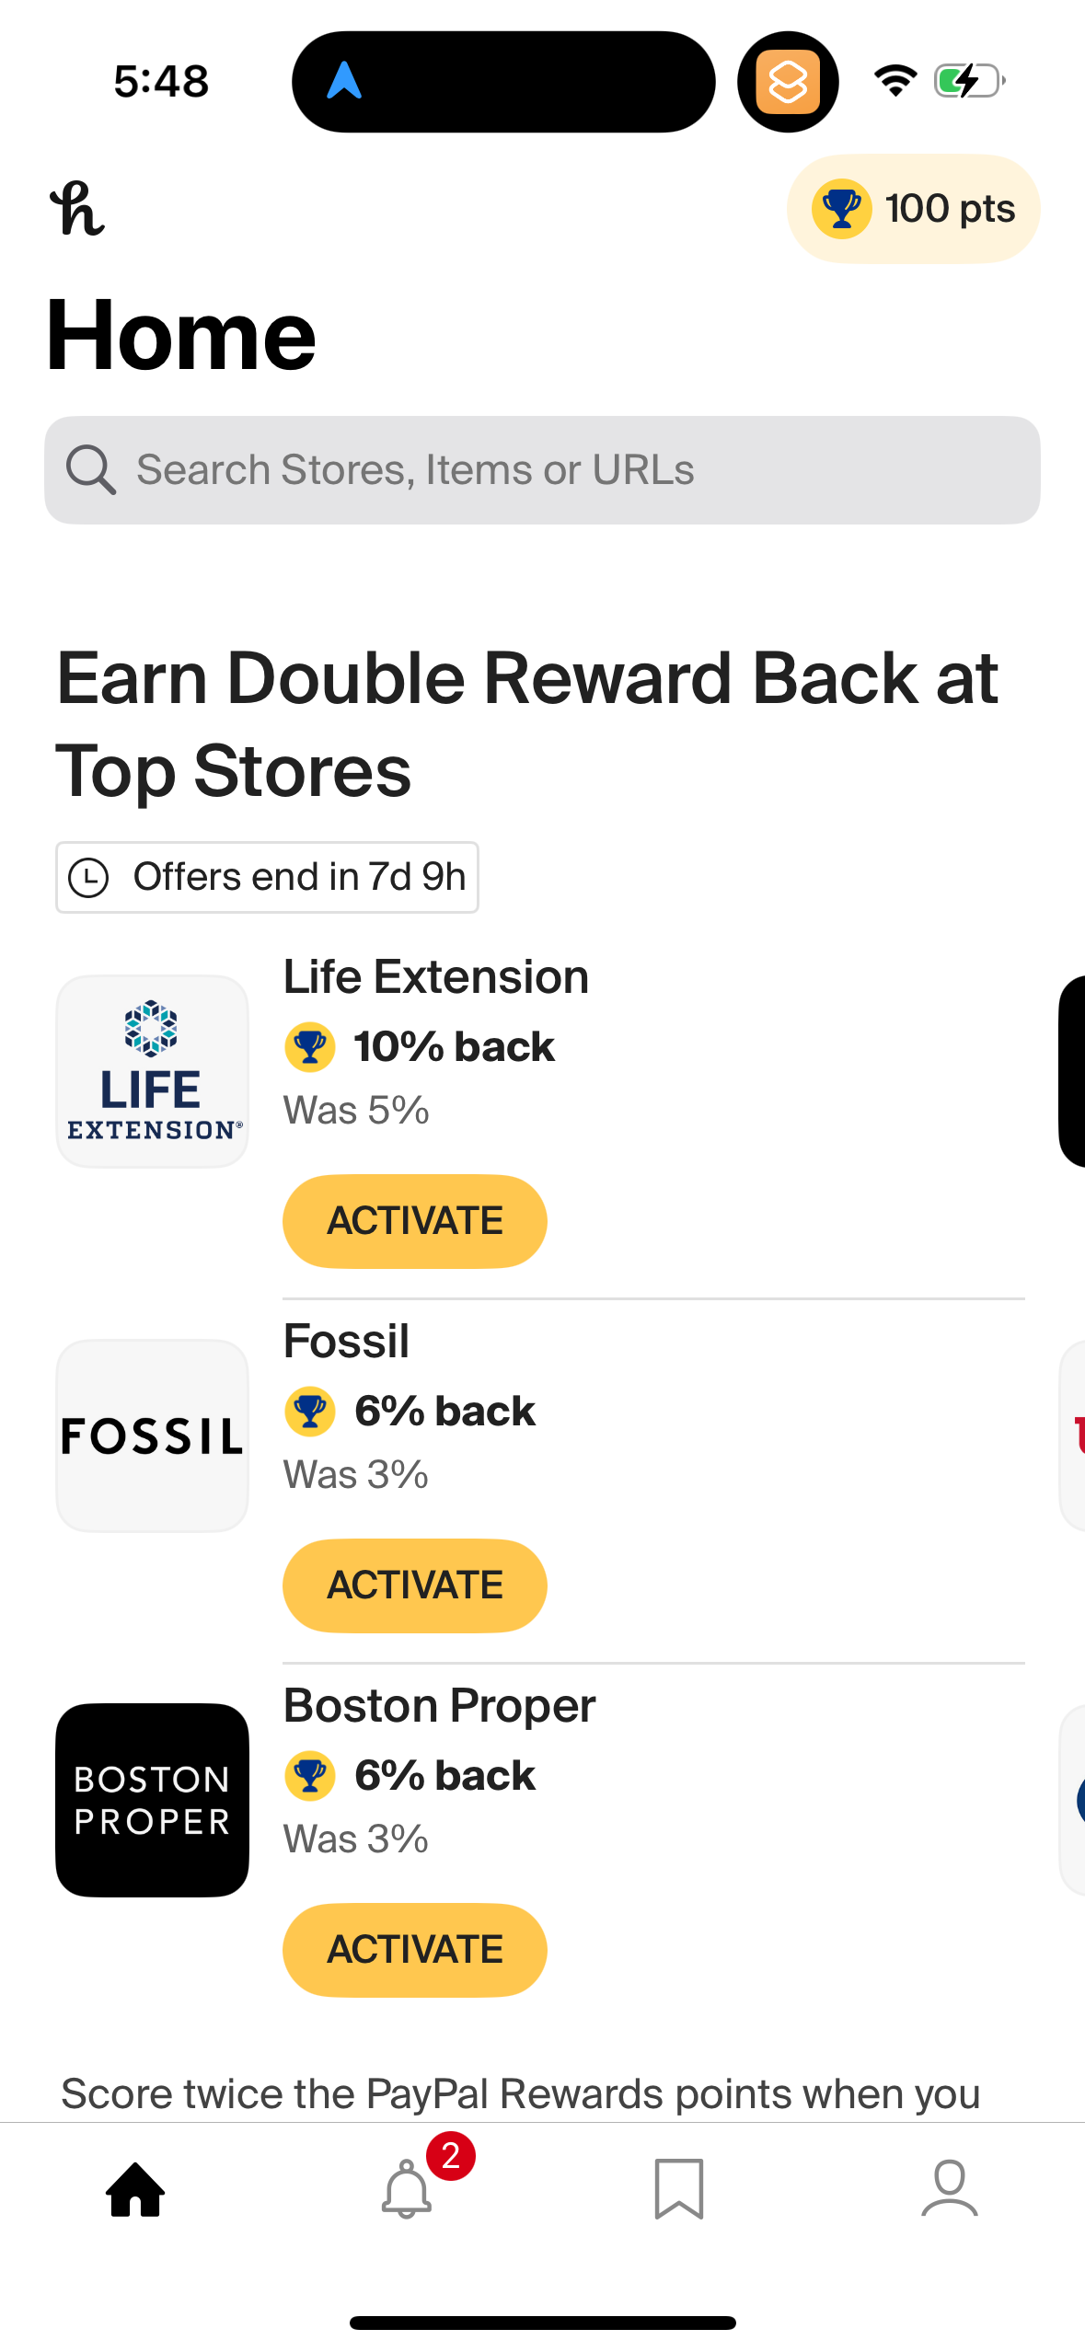Tap the search magnifying glass icon

tap(90, 470)
